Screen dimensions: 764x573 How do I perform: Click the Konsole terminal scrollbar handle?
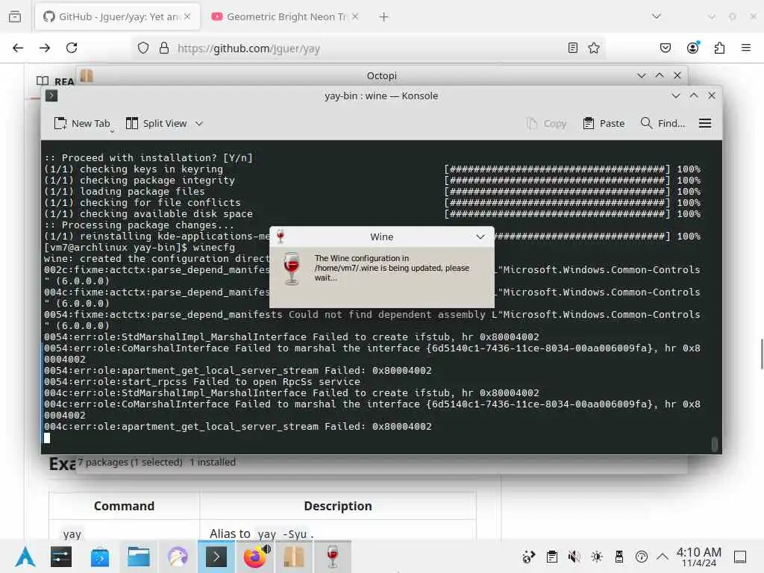click(714, 445)
